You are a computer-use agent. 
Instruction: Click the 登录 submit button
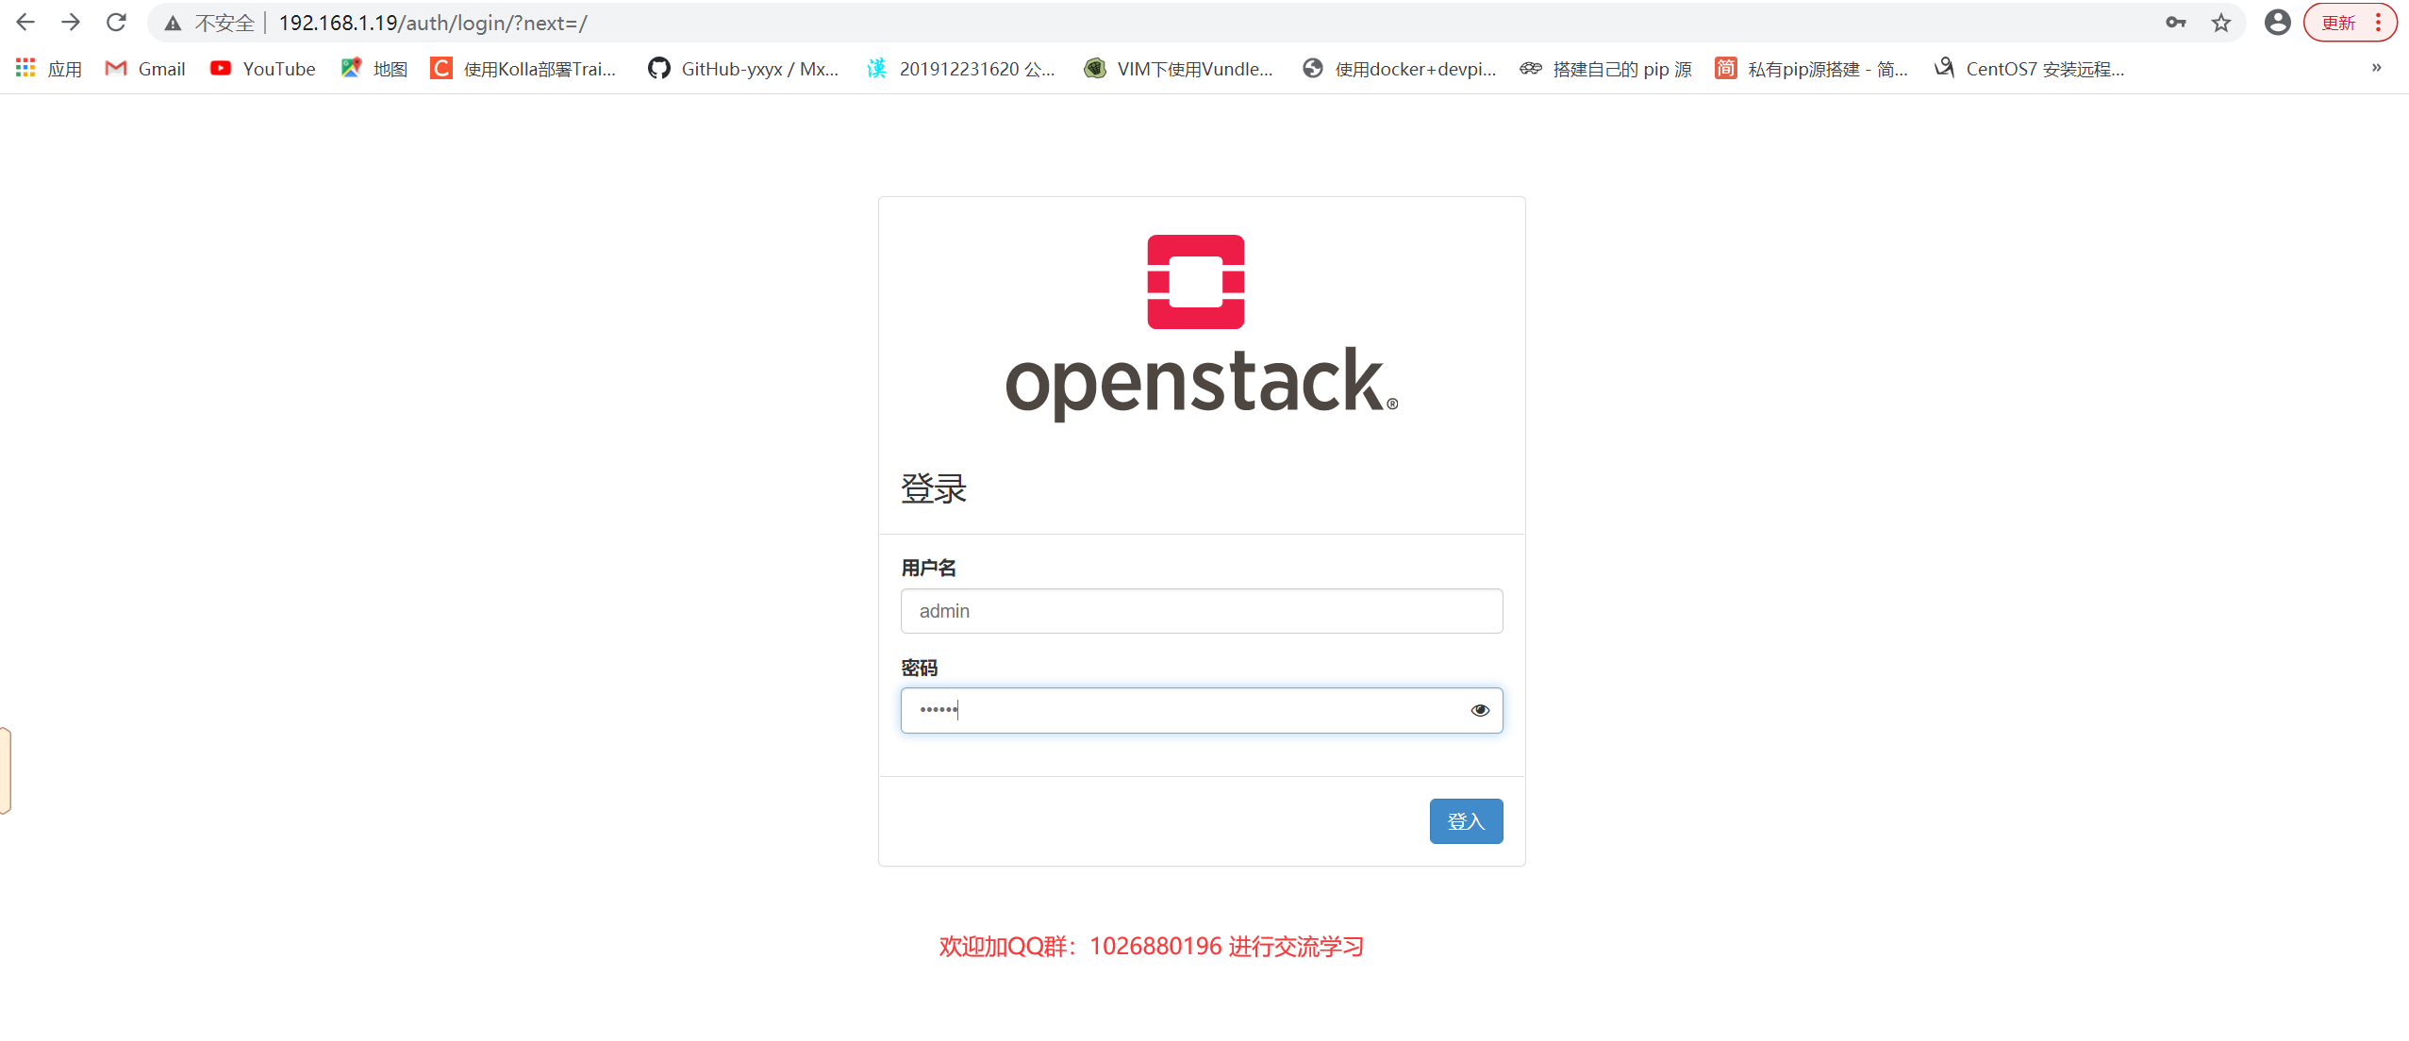click(1464, 821)
